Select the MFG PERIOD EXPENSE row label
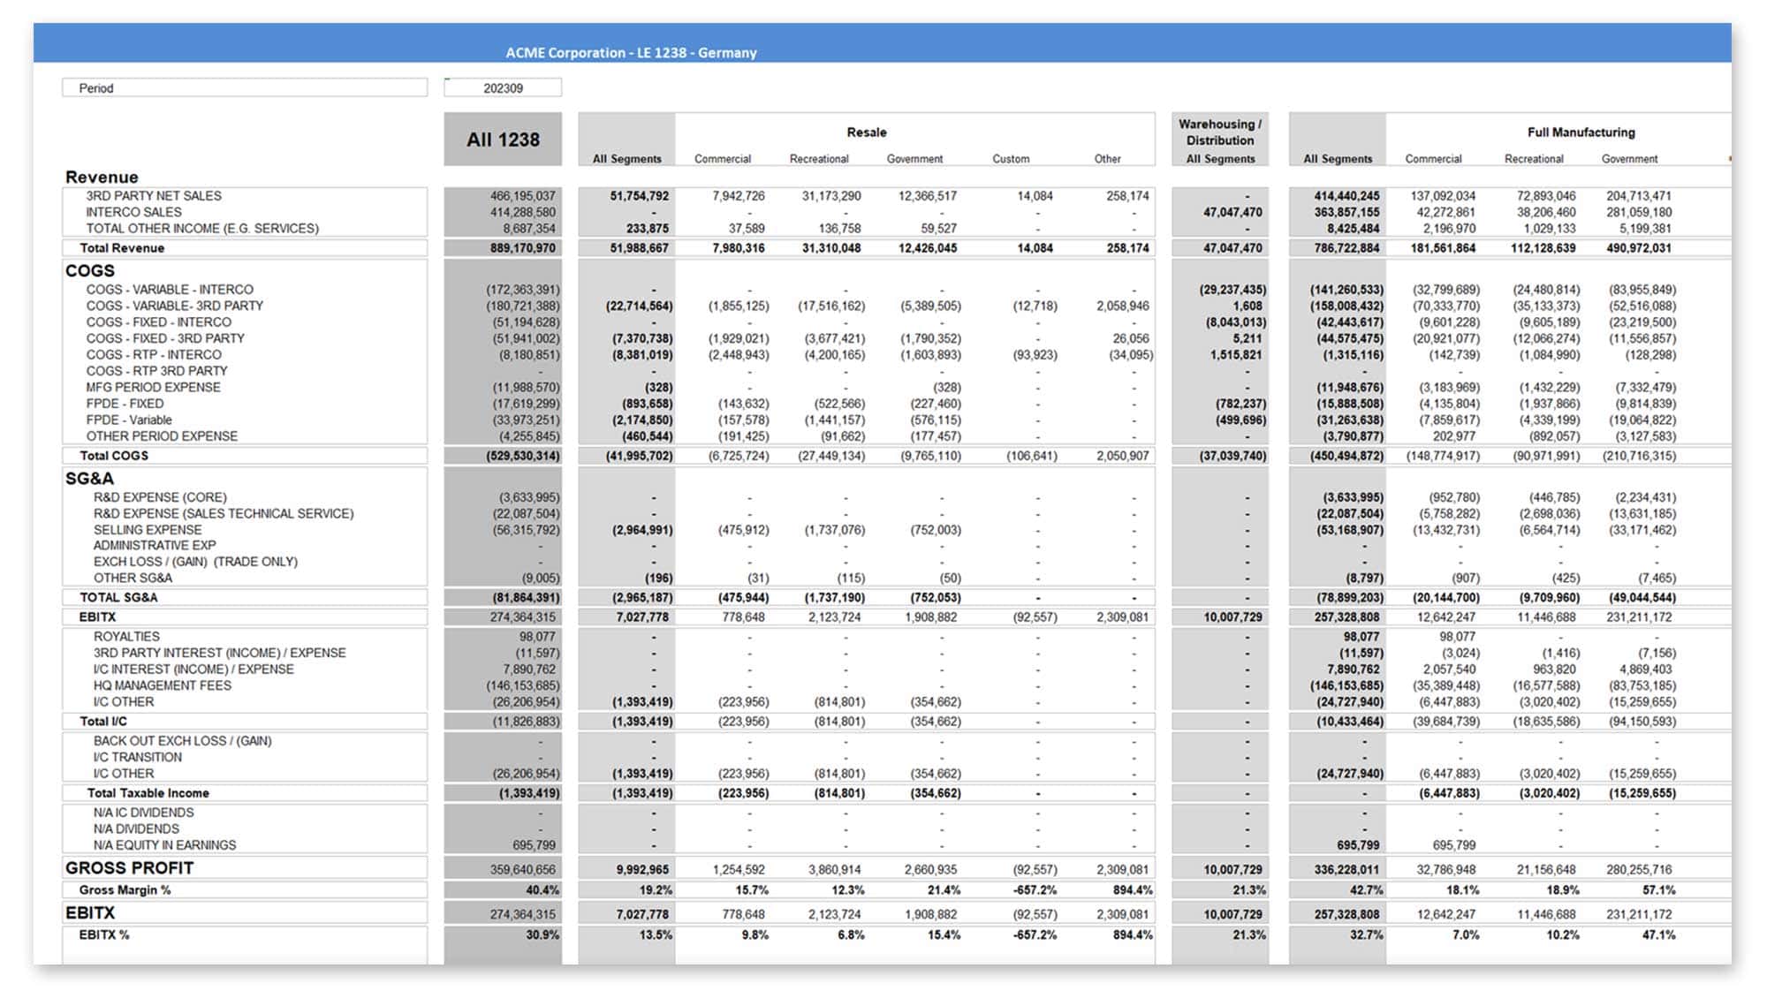The width and height of the screenshot is (1767, 991). pyautogui.click(x=154, y=387)
